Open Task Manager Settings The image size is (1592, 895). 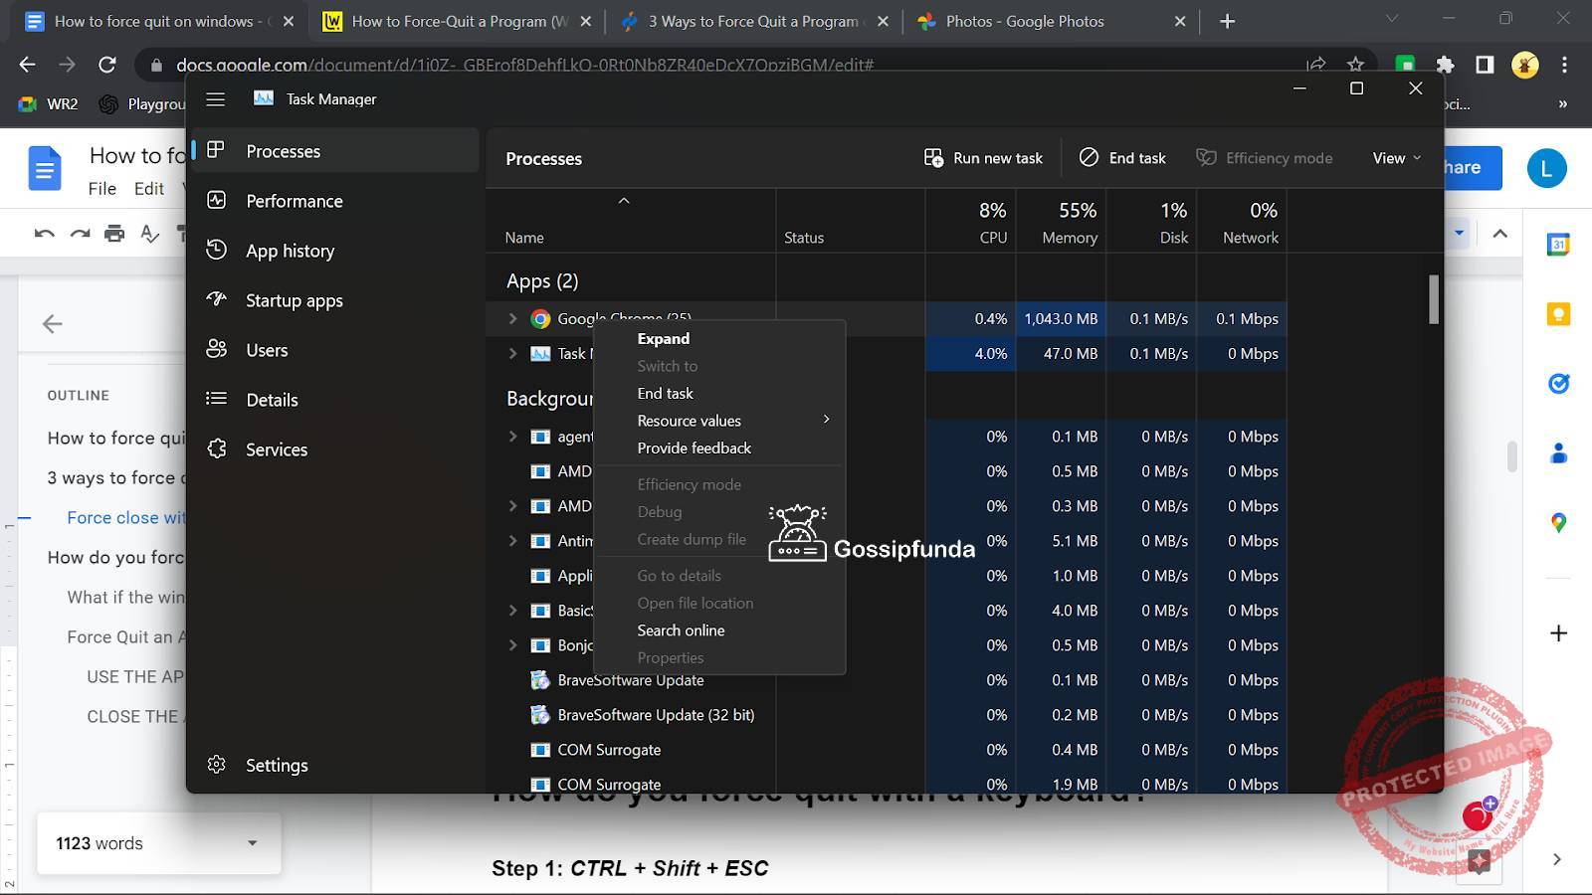276,765
